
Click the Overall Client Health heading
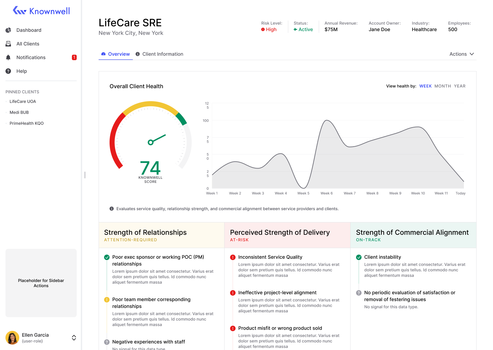pos(136,86)
